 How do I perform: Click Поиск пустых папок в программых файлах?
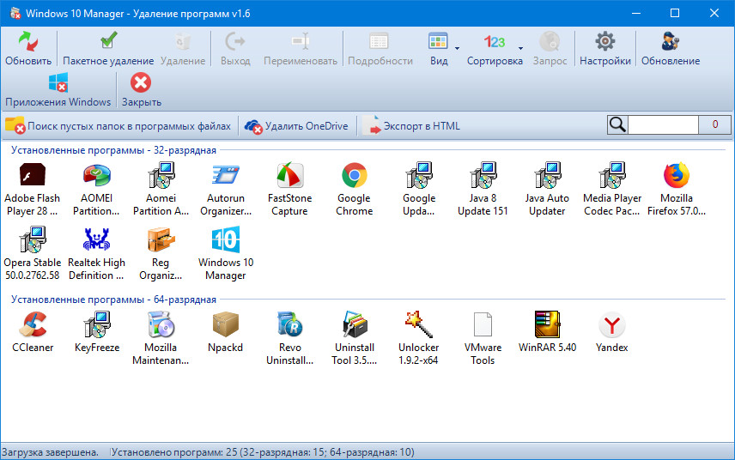[x=118, y=126]
